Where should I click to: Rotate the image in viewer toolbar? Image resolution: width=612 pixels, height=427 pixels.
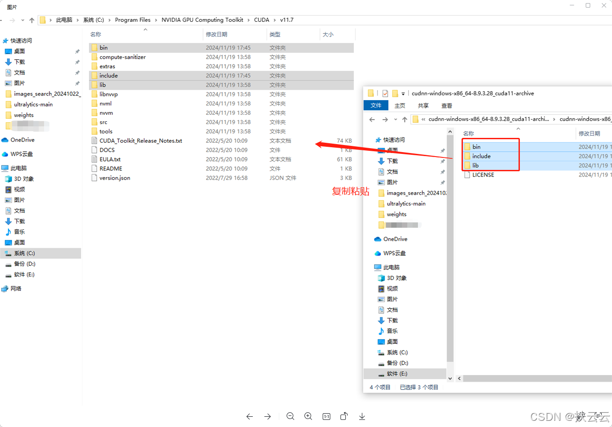point(344,416)
